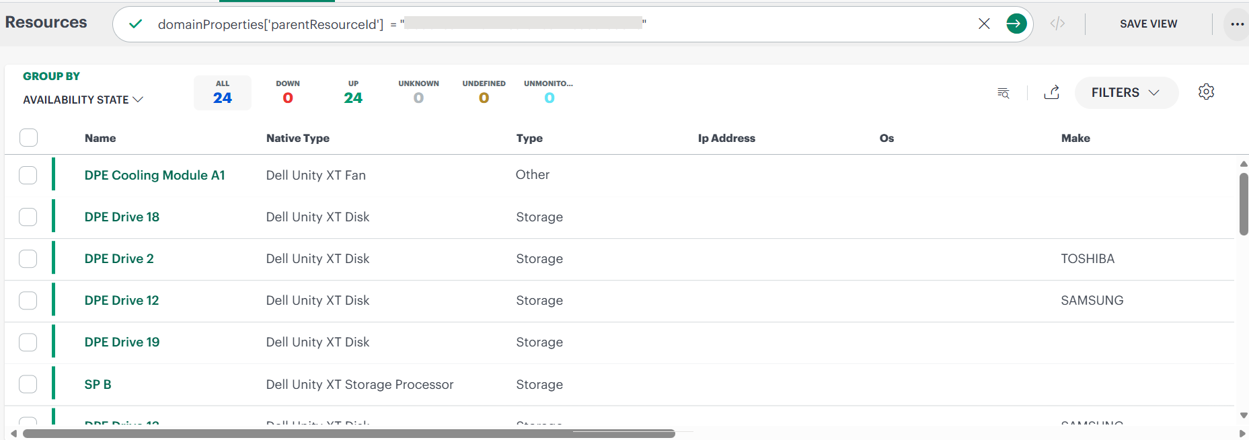Click the Os column header
Image resolution: width=1249 pixels, height=440 pixels.
[x=886, y=138]
